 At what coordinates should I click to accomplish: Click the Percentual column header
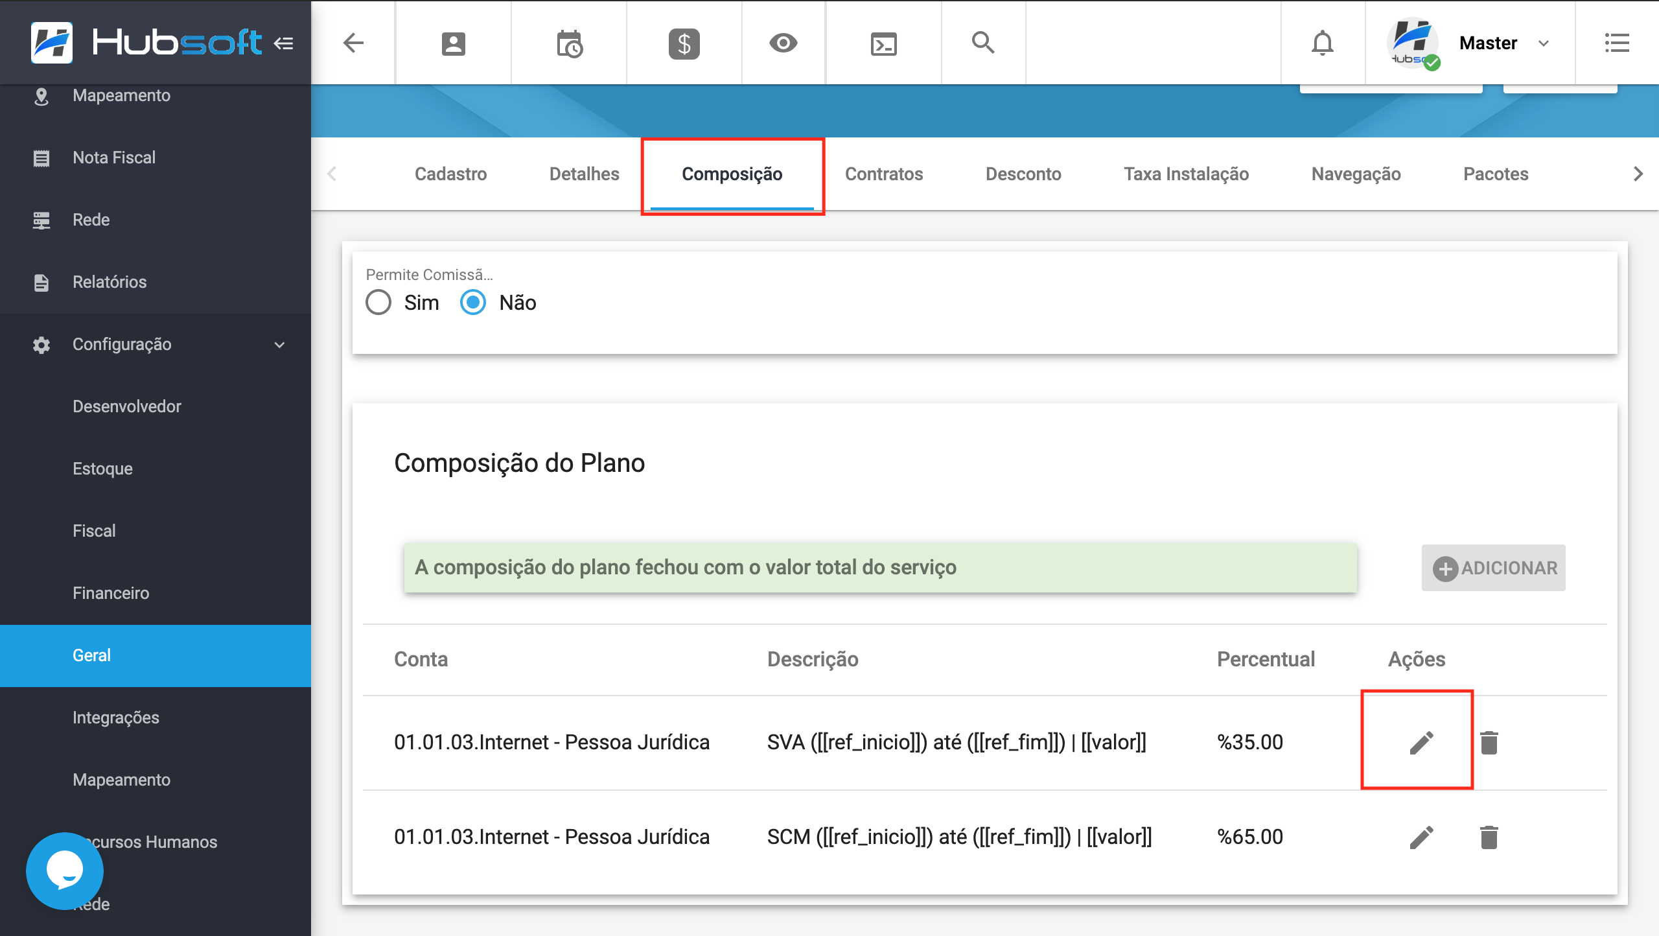pos(1266,659)
